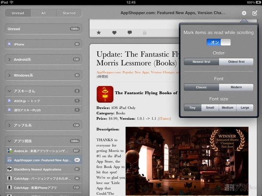Image resolution: width=262 pixels, height=196 pixels.
Task: Open CatchApp - バージョンアップされた feed
Action: click(43, 178)
